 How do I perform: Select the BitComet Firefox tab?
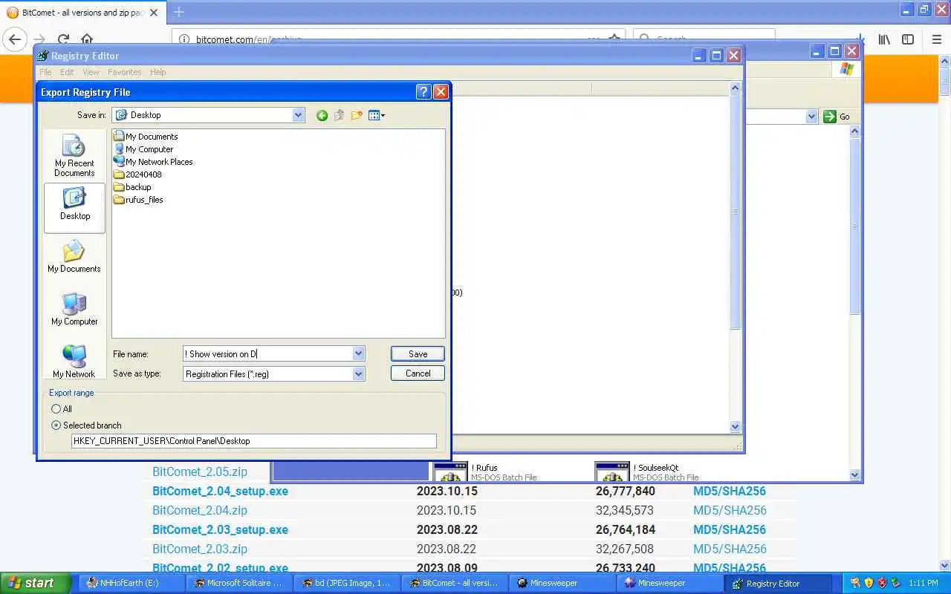(x=83, y=13)
